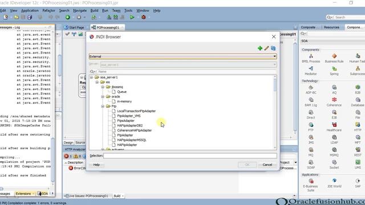The image size is (365, 205).
Task: Collapse the jbossmq folder node
Action: (103, 87)
